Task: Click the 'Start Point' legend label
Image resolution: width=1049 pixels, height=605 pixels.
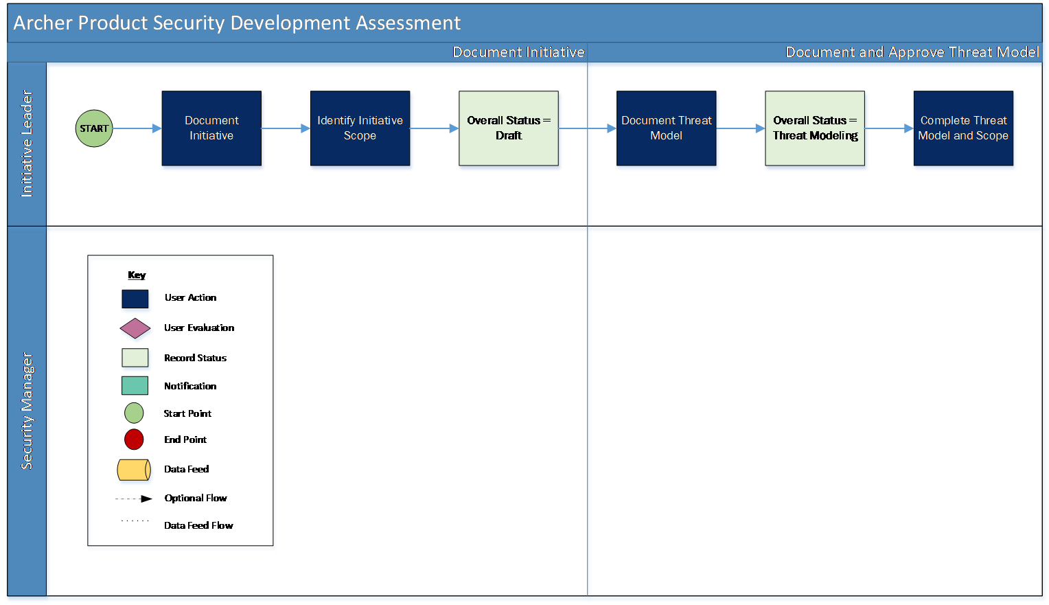Action: 187,413
